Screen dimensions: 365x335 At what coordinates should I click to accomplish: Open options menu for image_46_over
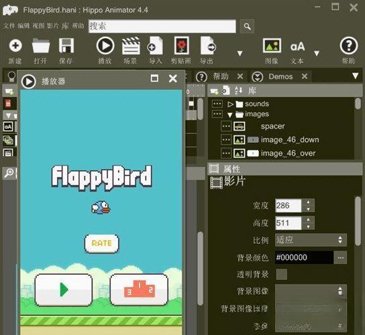click(226, 153)
